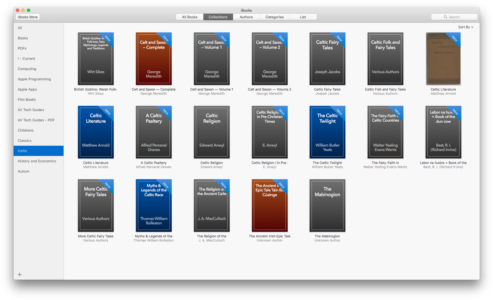Open scanned Celtic Literature brown cover

443,59
